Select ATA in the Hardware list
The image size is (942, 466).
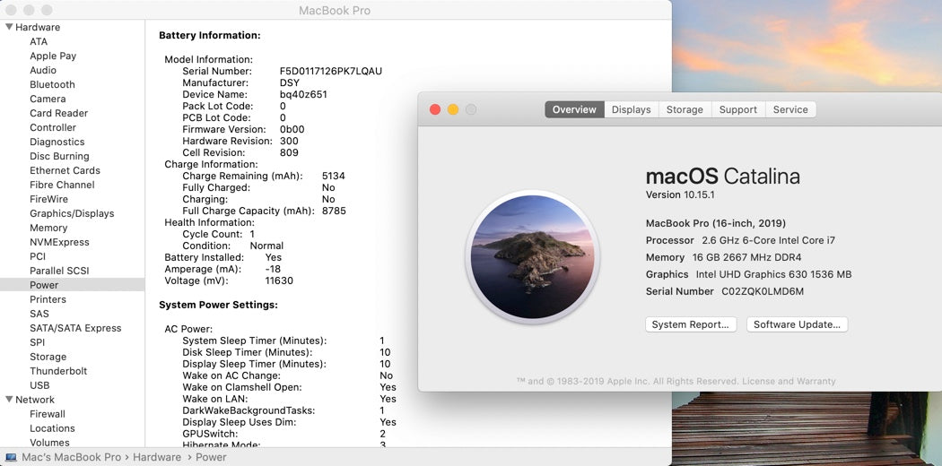(39, 41)
